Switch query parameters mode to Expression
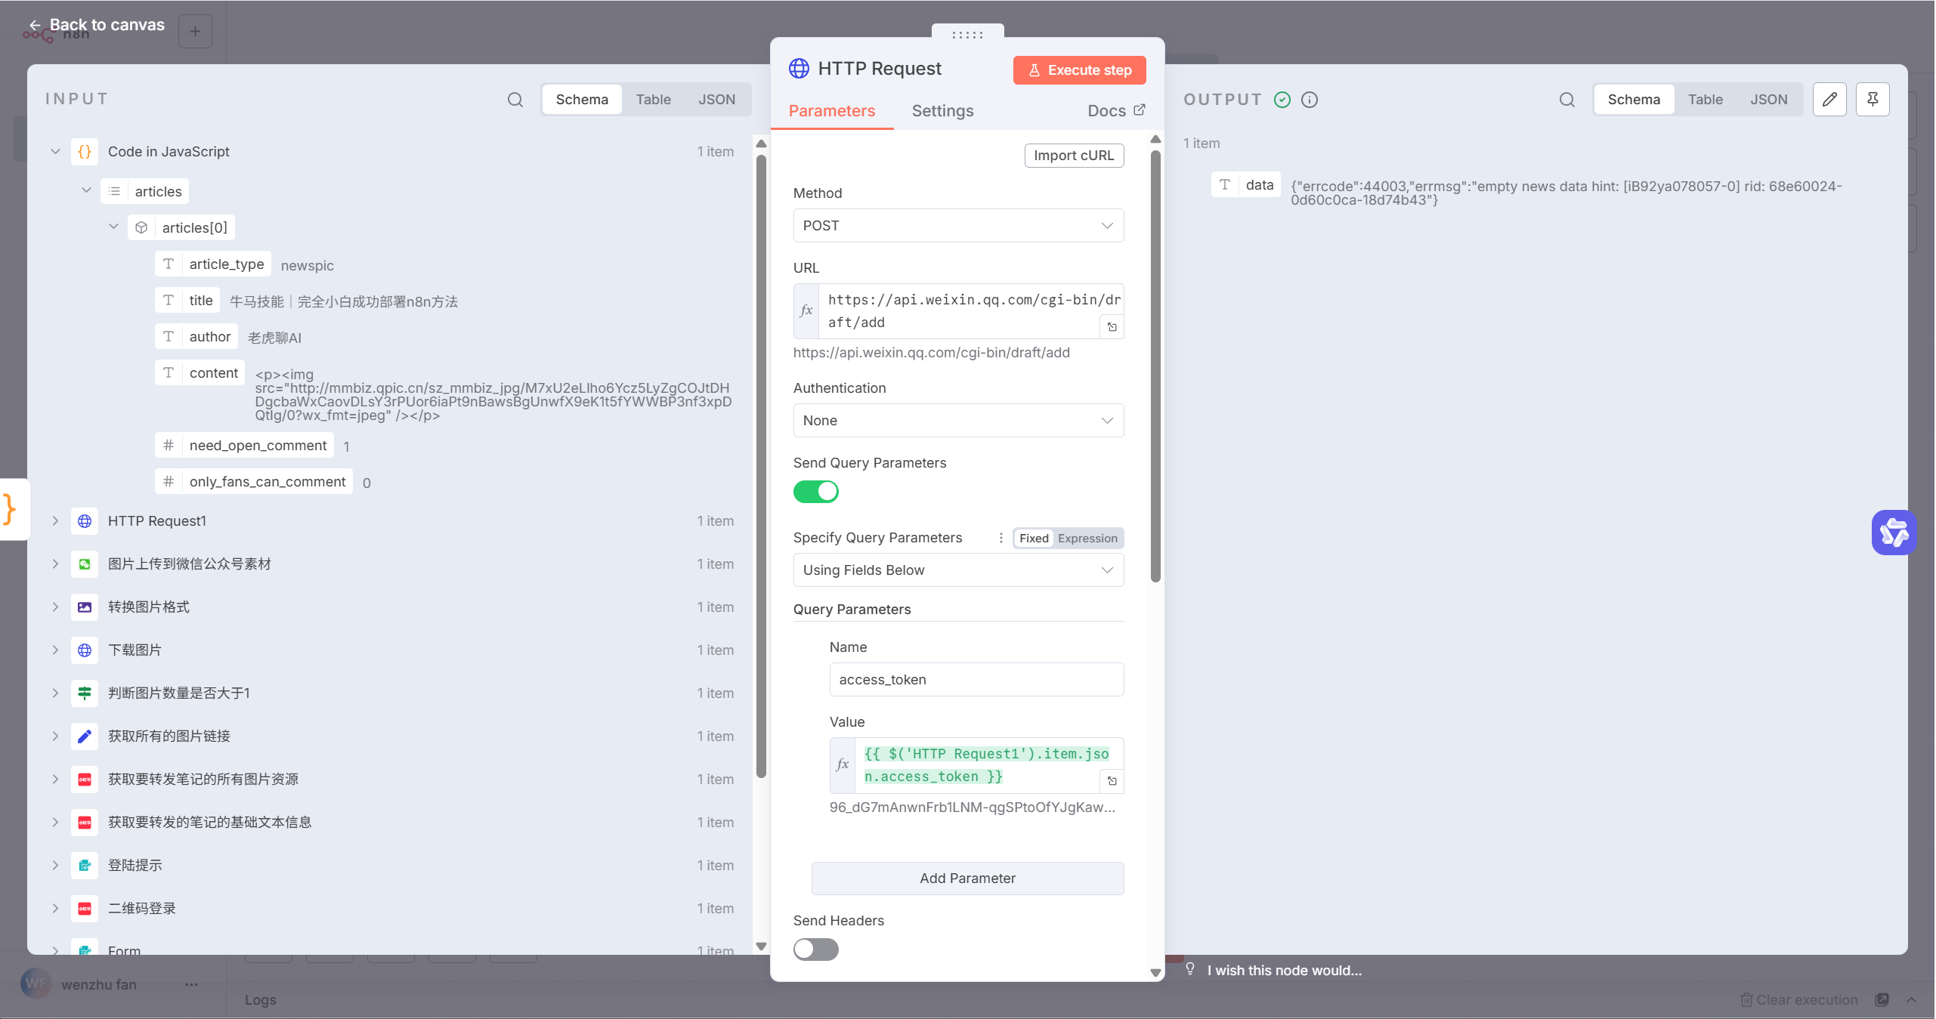1936x1019 pixels. tap(1087, 538)
